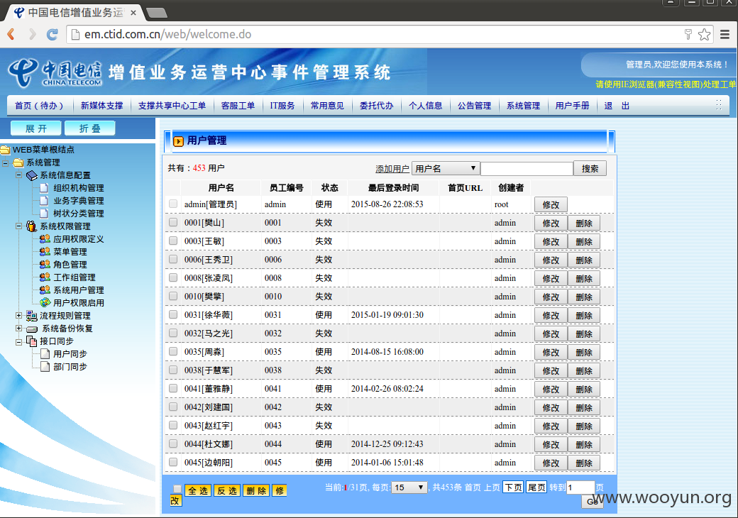Click the 展开 button above the tree
Screen dimensions: 738x518
[36, 128]
